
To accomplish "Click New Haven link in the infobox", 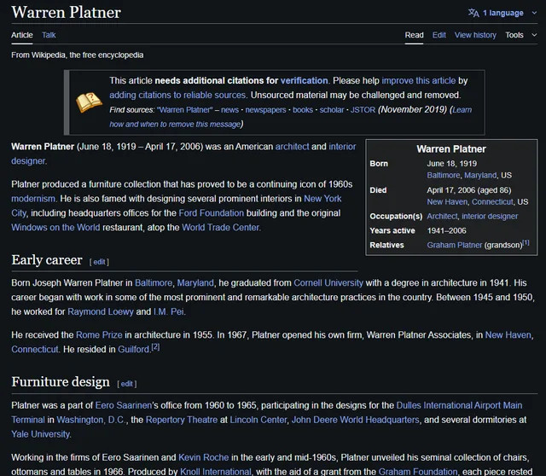I will 447,201.
